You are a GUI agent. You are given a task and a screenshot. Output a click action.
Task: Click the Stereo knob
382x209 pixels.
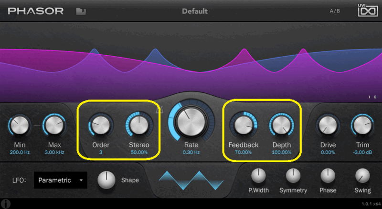(139, 125)
